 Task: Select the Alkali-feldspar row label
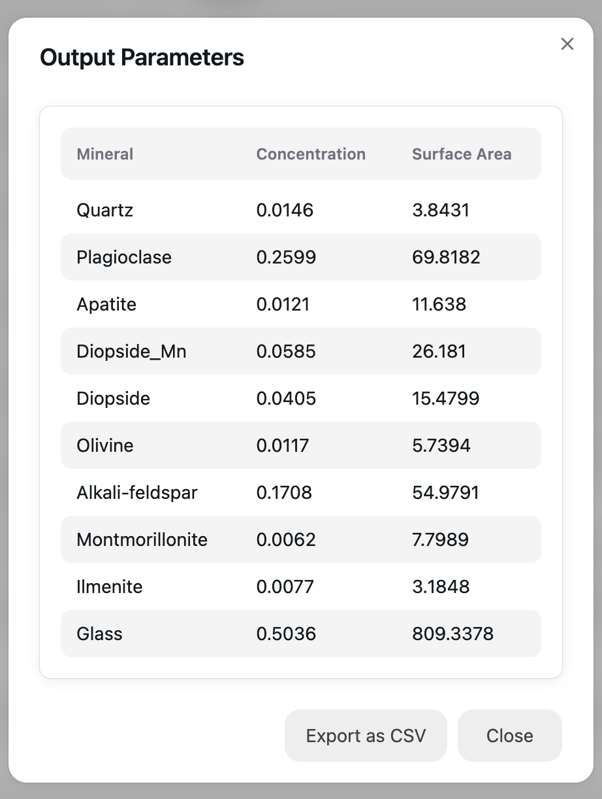pos(137,492)
